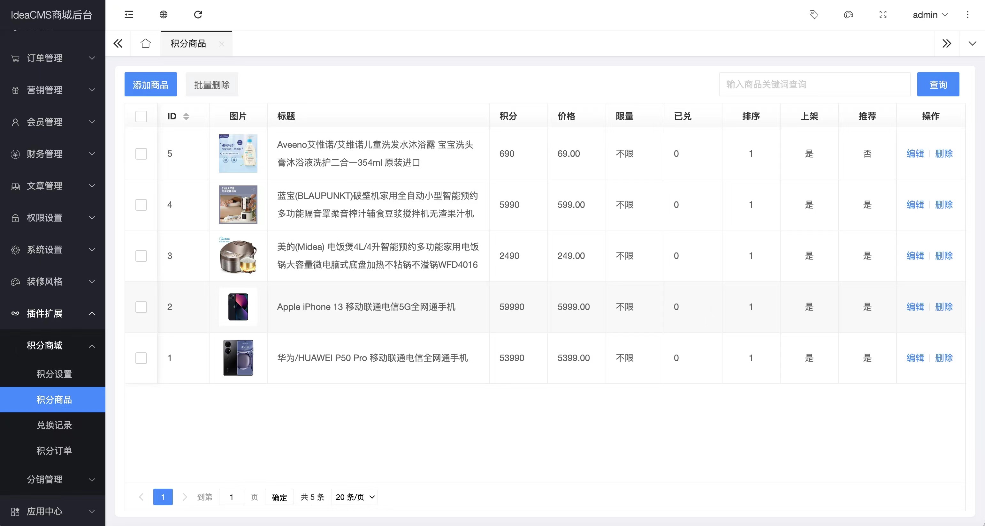Click the palette icon beside 装修风格

coord(15,282)
